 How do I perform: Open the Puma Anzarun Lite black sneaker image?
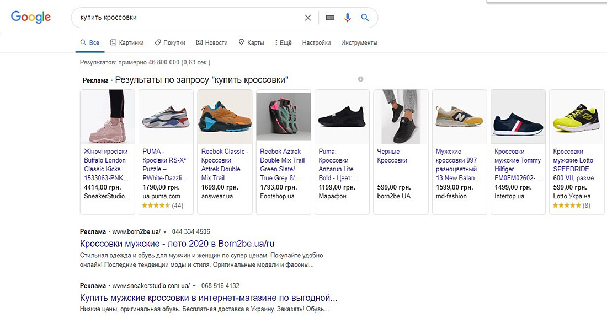point(342,116)
